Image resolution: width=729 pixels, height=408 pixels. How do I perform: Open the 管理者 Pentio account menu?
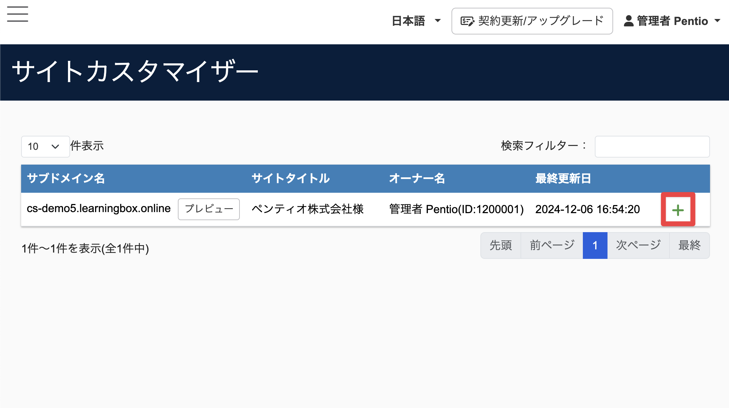672,21
